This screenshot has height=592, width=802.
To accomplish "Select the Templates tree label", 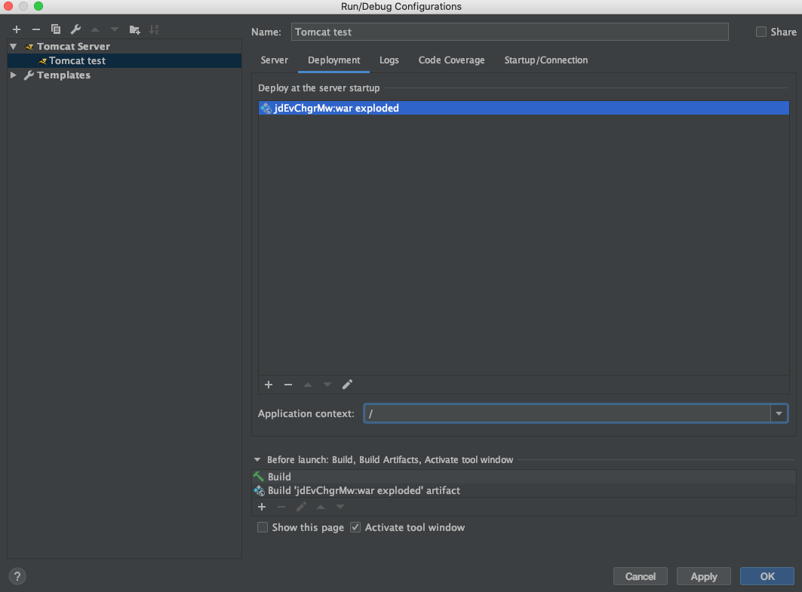I will pos(63,75).
